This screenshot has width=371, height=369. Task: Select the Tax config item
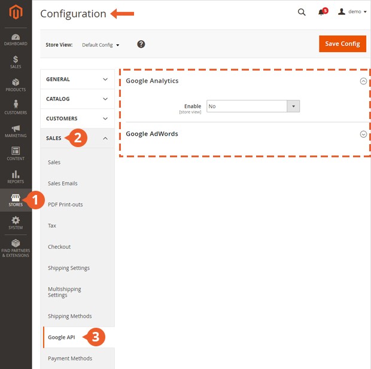52,225
